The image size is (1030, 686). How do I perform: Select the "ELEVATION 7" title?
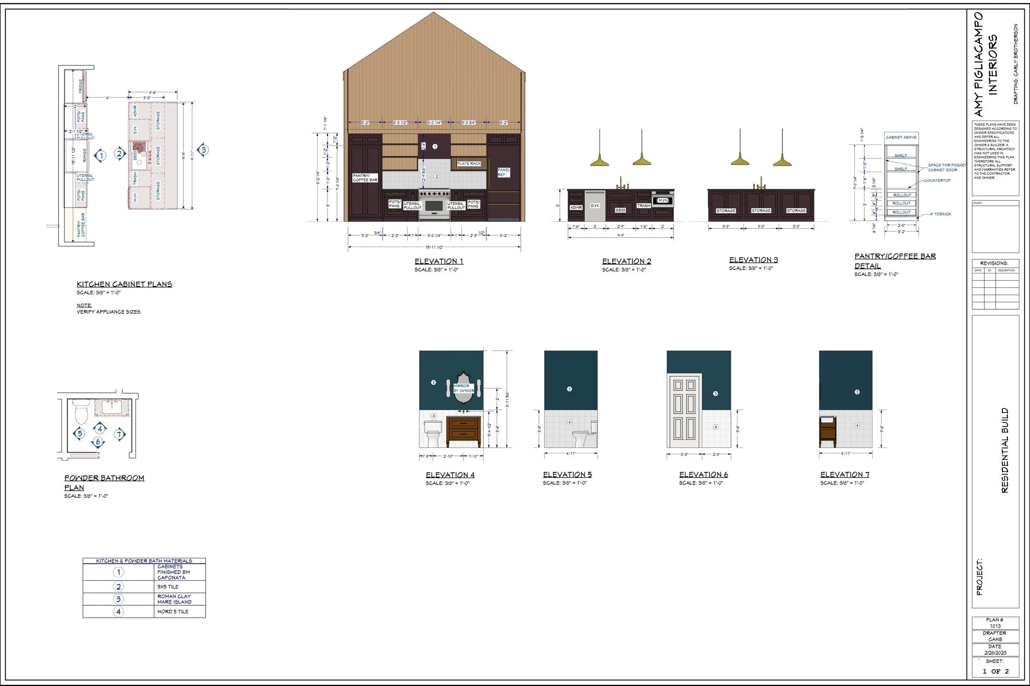(x=845, y=474)
